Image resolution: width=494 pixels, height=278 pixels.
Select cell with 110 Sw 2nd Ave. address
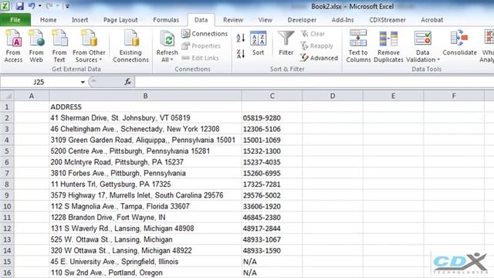click(145, 273)
